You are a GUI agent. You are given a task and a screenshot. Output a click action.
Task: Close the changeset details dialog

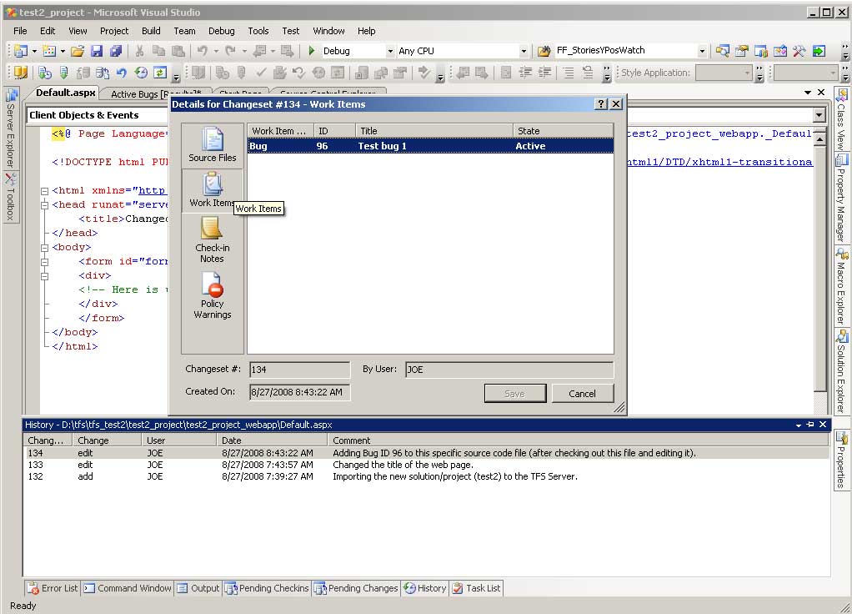pos(616,104)
